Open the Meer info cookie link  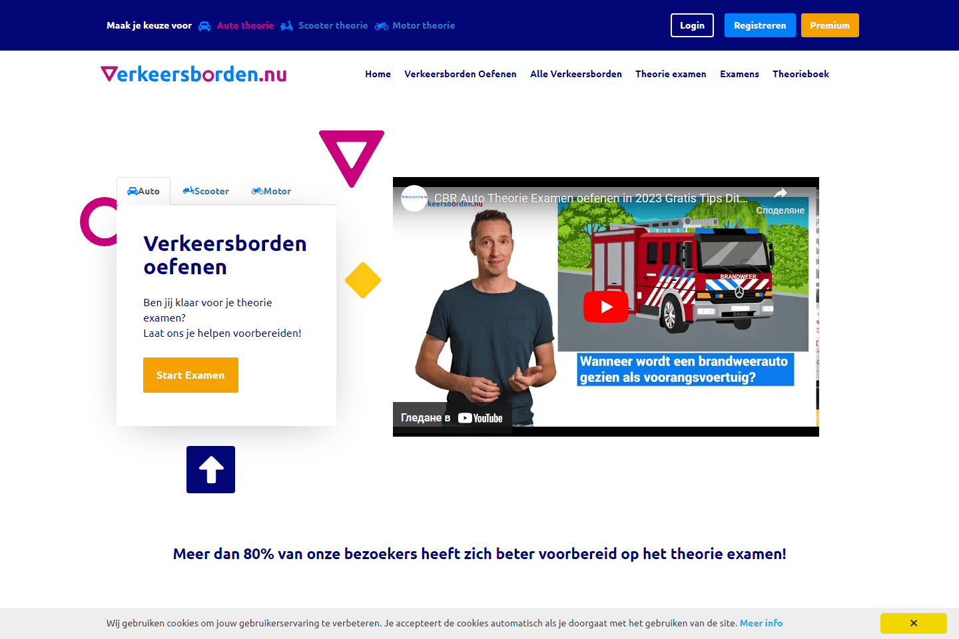pos(761,623)
